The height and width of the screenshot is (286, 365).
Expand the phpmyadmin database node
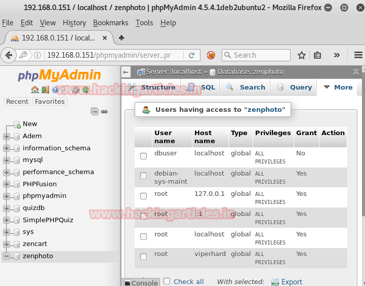pyautogui.click(x=7, y=196)
